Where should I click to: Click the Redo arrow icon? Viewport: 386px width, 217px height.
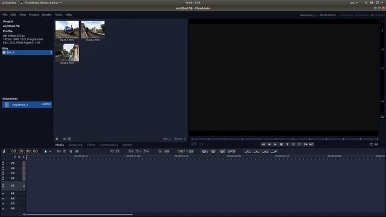(118, 151)
